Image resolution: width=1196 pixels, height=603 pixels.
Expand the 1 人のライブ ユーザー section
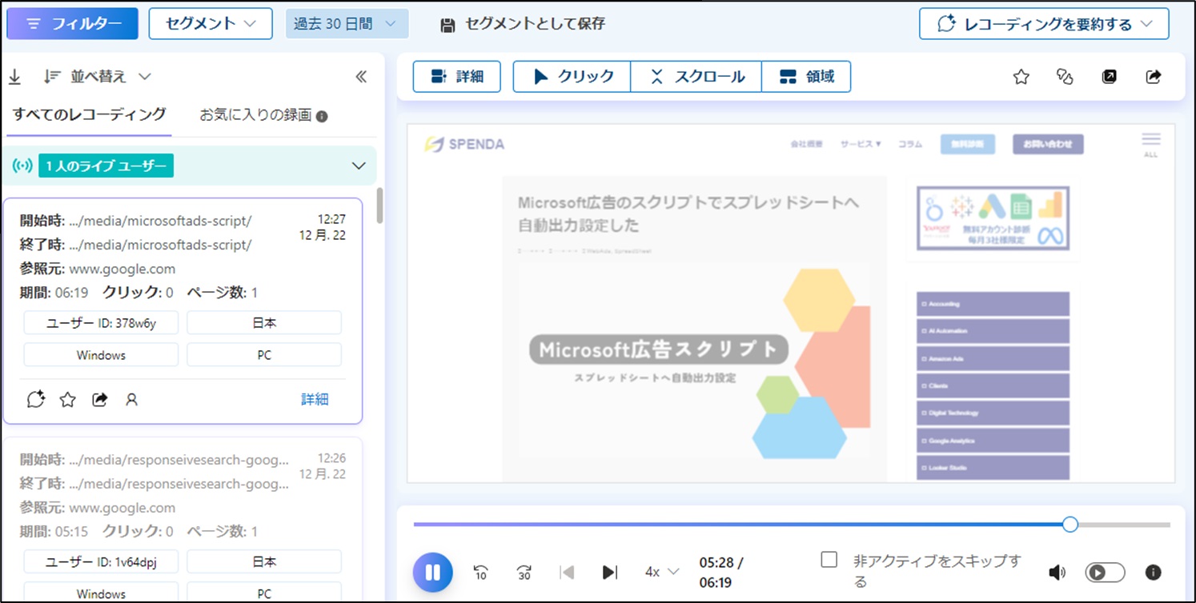359,166
